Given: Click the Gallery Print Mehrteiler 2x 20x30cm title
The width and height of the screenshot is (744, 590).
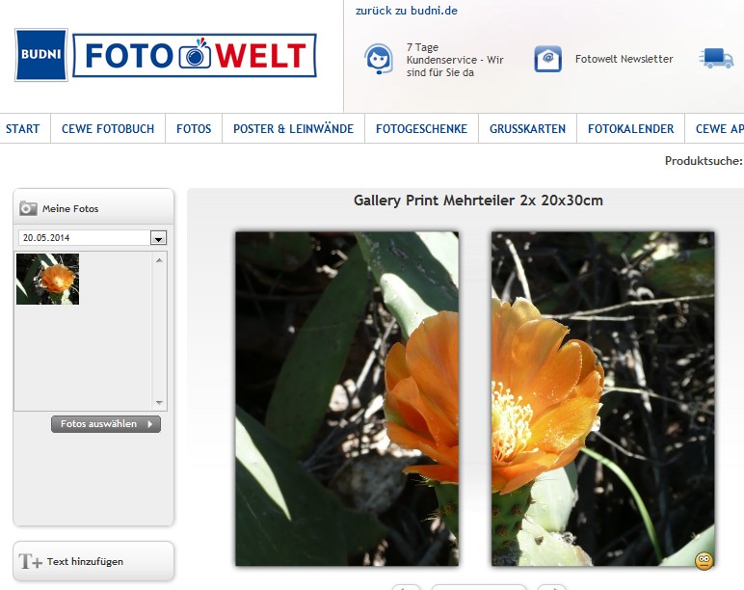Looking at the screenshot, I should click(478, 201).
